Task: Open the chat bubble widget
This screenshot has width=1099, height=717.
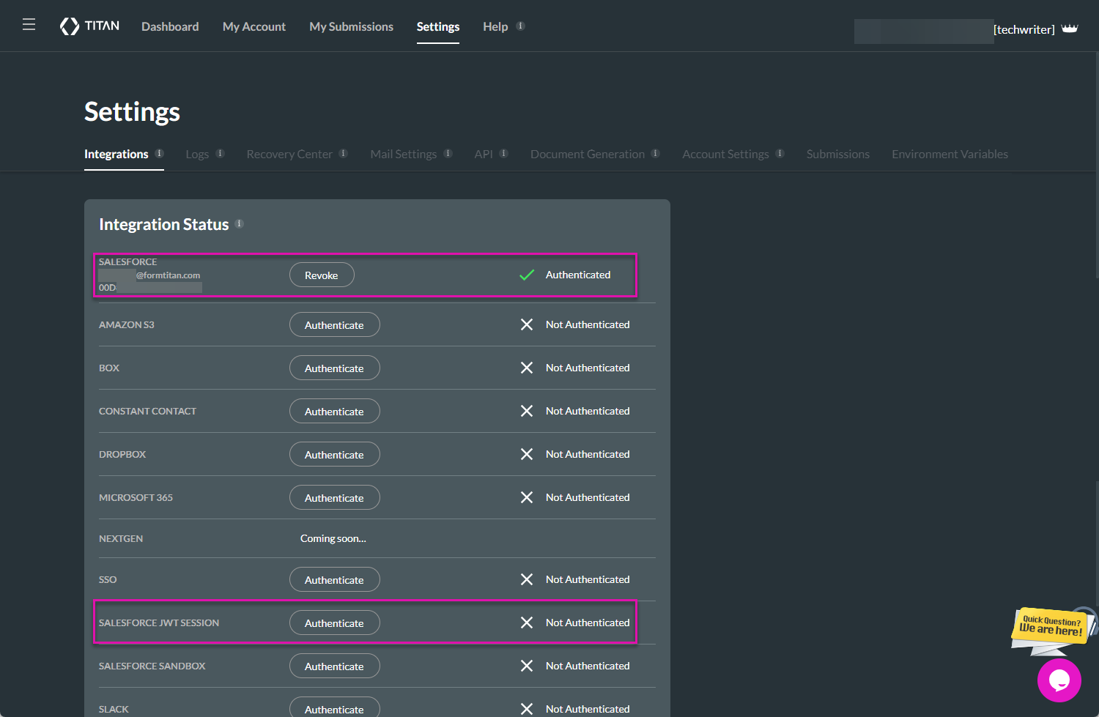Action: pyautogui.click(x=1059, y=680)
